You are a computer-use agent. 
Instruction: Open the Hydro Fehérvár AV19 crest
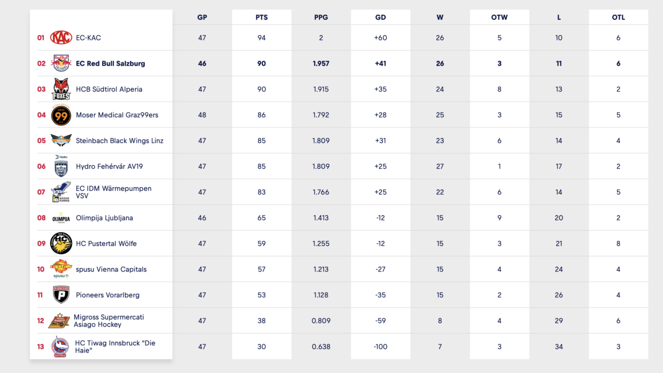click(61, 166)
